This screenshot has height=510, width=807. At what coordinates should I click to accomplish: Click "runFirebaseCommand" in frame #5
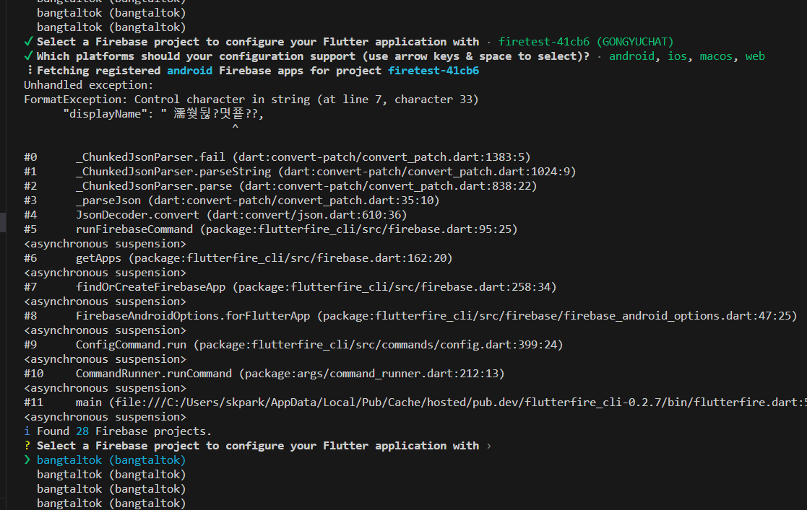pos(134,229)
